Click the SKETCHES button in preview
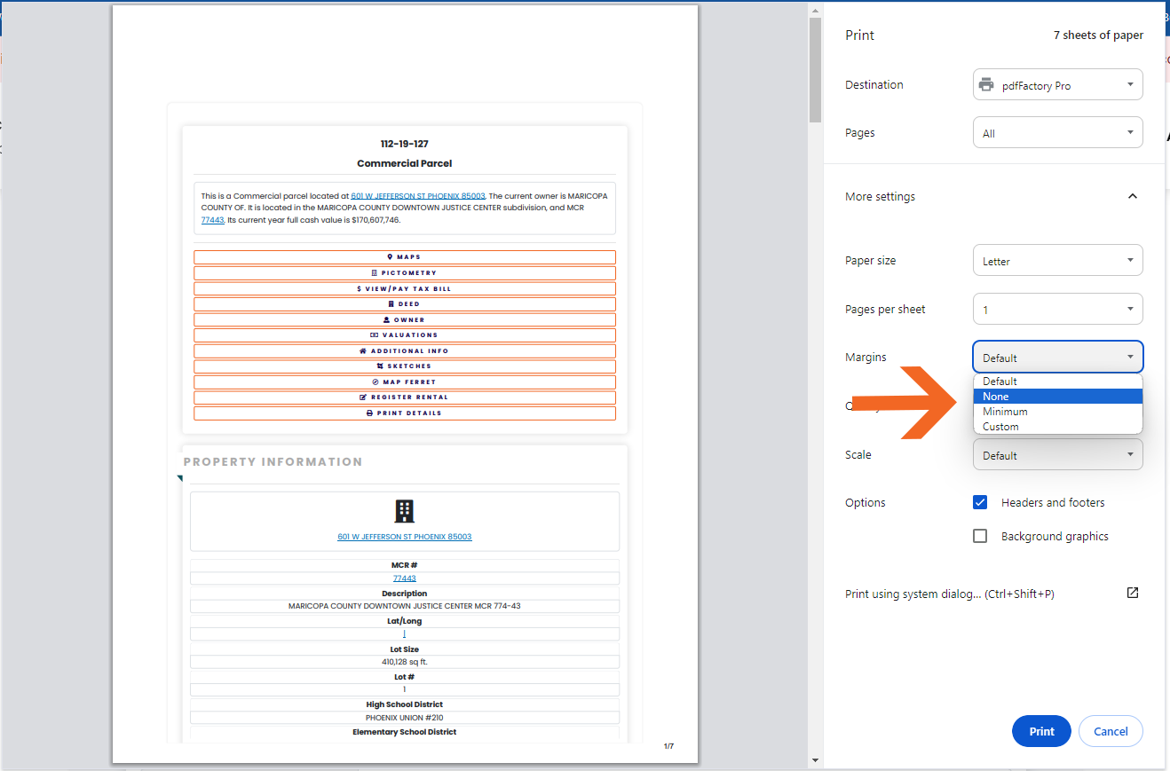1170x771 pixels. tap(405, 366)
